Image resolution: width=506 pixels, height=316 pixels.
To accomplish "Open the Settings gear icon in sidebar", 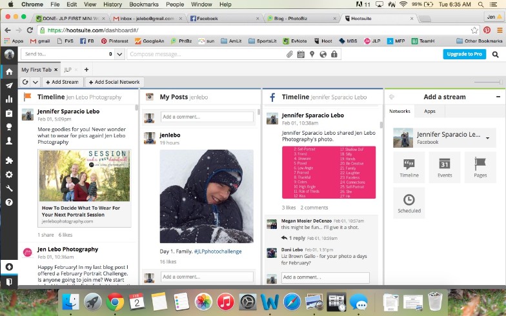I will pos(9,174).
